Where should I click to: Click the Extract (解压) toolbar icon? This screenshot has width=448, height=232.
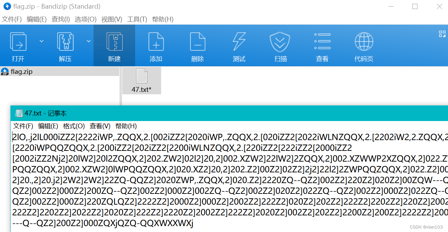65,42
